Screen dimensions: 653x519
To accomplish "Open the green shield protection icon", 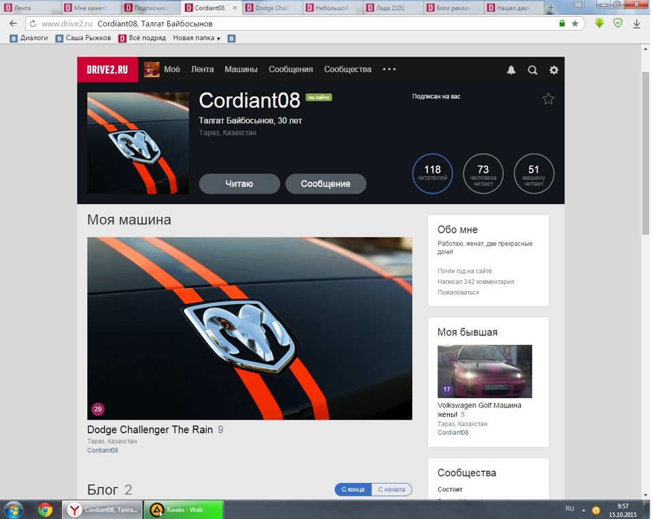I will 618,23.
